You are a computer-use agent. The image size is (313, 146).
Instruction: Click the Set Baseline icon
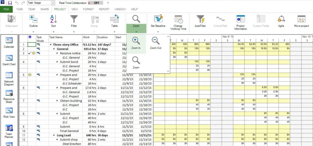click(x=158, y=19)
